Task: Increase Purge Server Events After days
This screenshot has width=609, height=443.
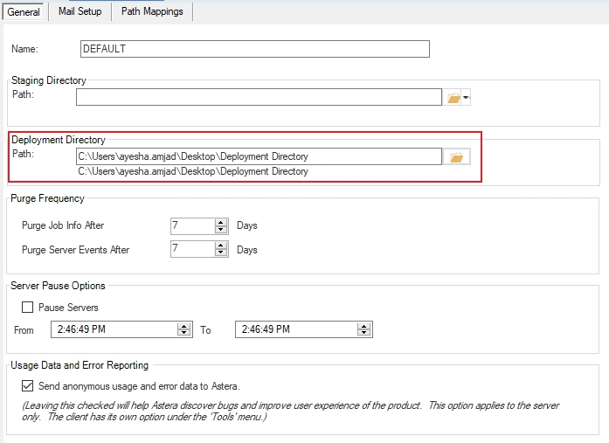Action: [221, 245]
